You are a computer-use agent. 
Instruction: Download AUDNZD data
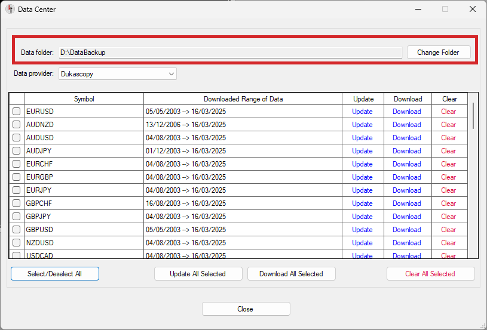(407, 124)
